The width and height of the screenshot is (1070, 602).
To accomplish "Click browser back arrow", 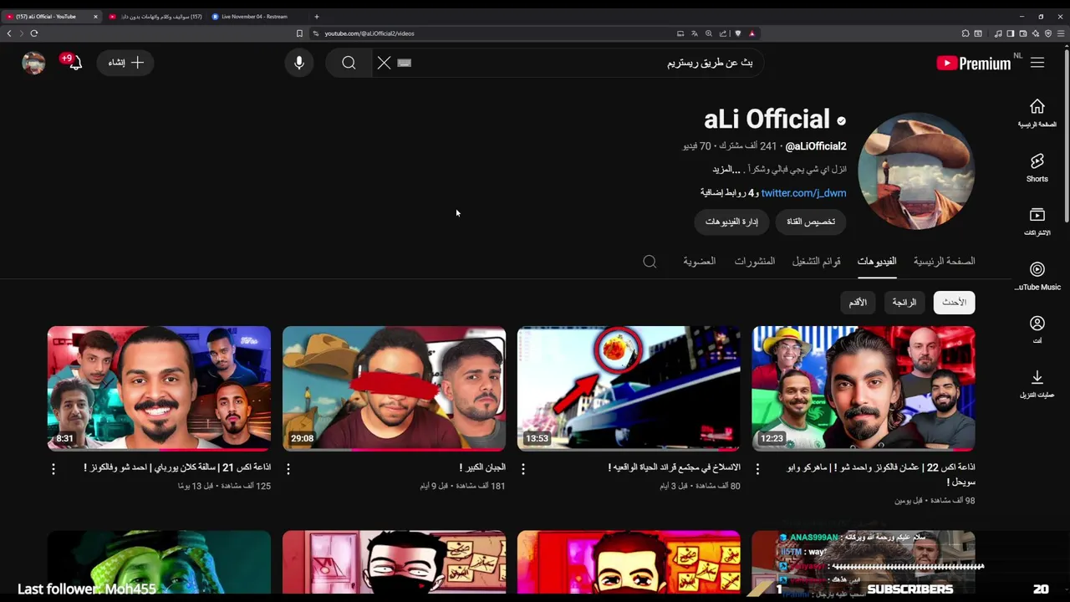I will click(9, 33).
